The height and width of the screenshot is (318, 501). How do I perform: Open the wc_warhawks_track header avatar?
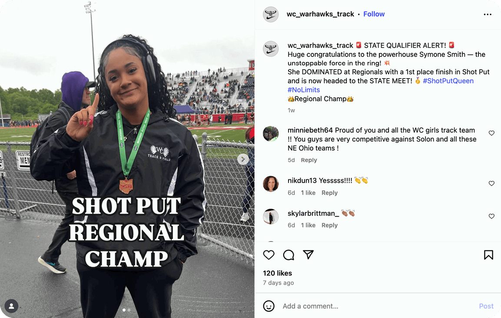click(271, 14)
